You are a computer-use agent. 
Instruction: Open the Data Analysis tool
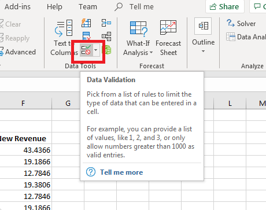246,37
